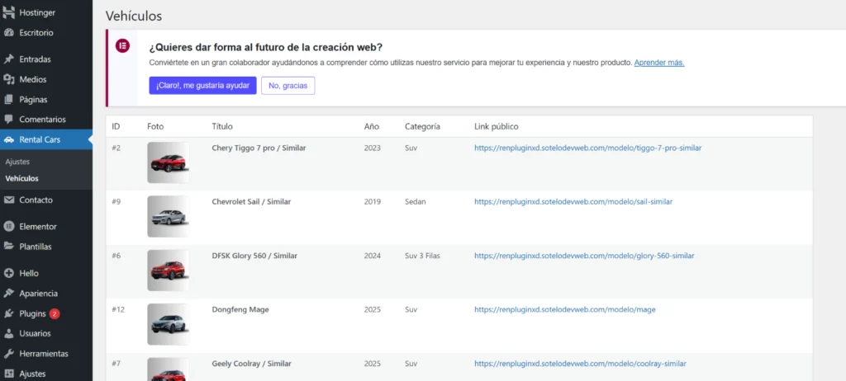Screen dimensions: 846x381
Task: Click the Entradas pin icon
Action: click(9, 59)
